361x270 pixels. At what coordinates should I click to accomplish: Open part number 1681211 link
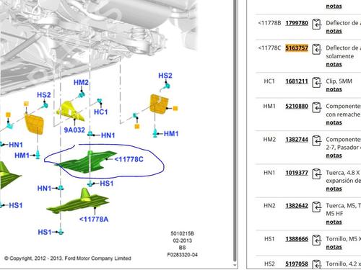[297, 81]
